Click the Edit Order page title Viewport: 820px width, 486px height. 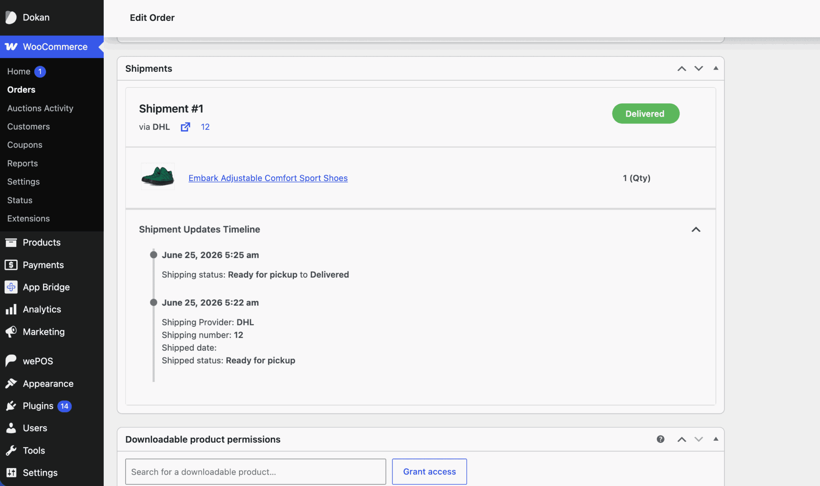[x=152, y=18]
